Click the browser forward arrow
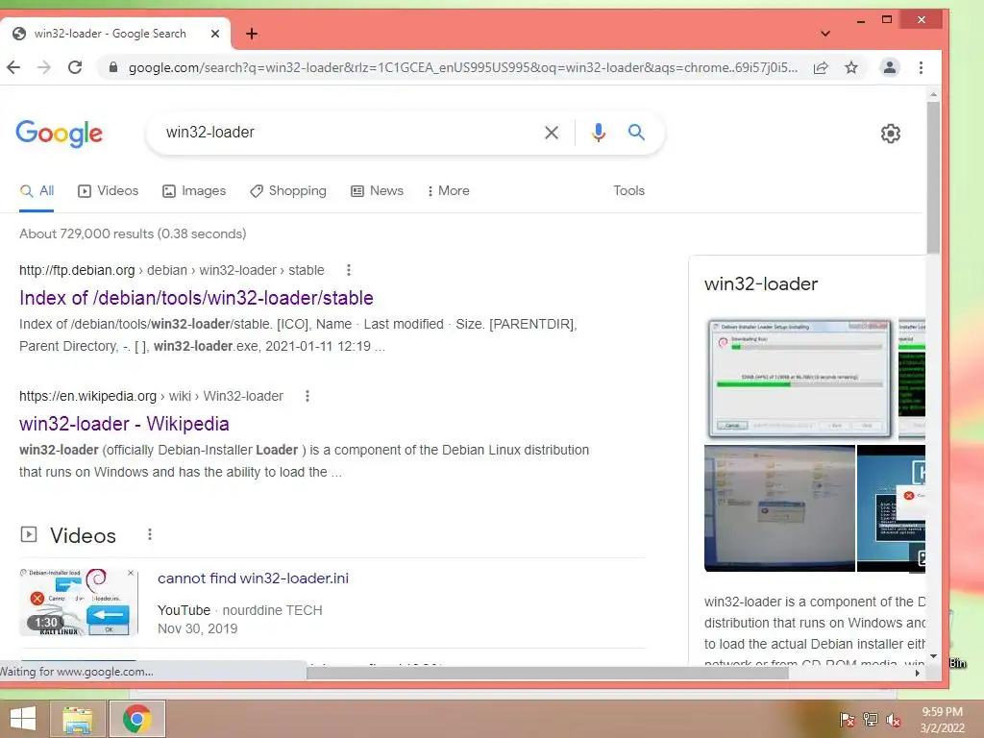 click(x=44, y=67)
